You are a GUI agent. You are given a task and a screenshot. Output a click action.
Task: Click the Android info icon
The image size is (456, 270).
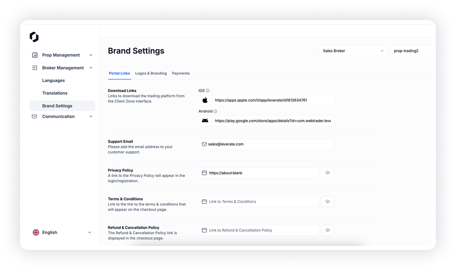tap(215, 111)
